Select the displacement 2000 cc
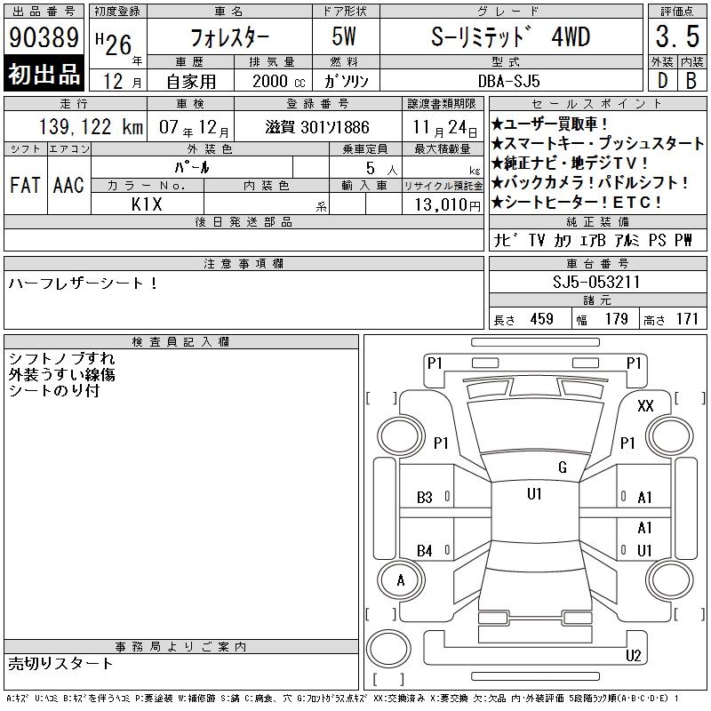The image size is (711, 711). click(x=278, y=82)
